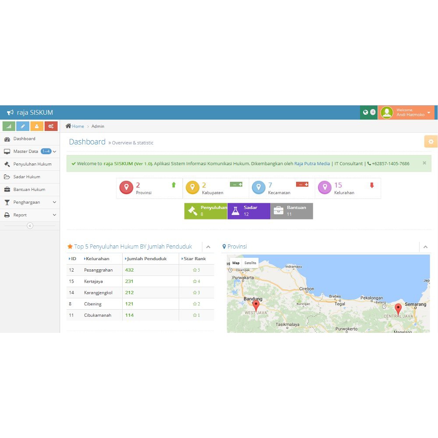Click the green chart shortcut button
Screen dimensions: 438x438
point(9,126)
